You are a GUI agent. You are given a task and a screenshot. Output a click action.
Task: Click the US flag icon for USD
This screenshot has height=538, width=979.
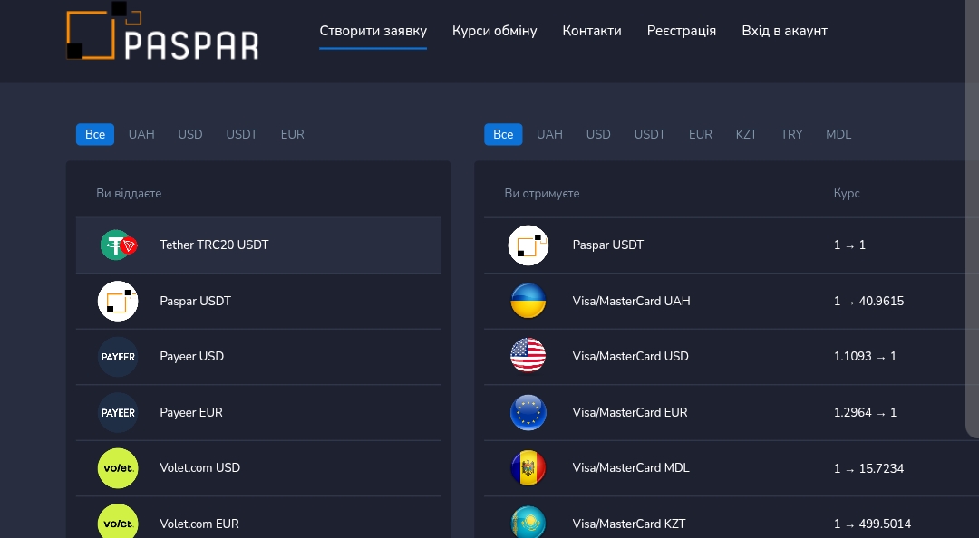(x=528, y=356)
